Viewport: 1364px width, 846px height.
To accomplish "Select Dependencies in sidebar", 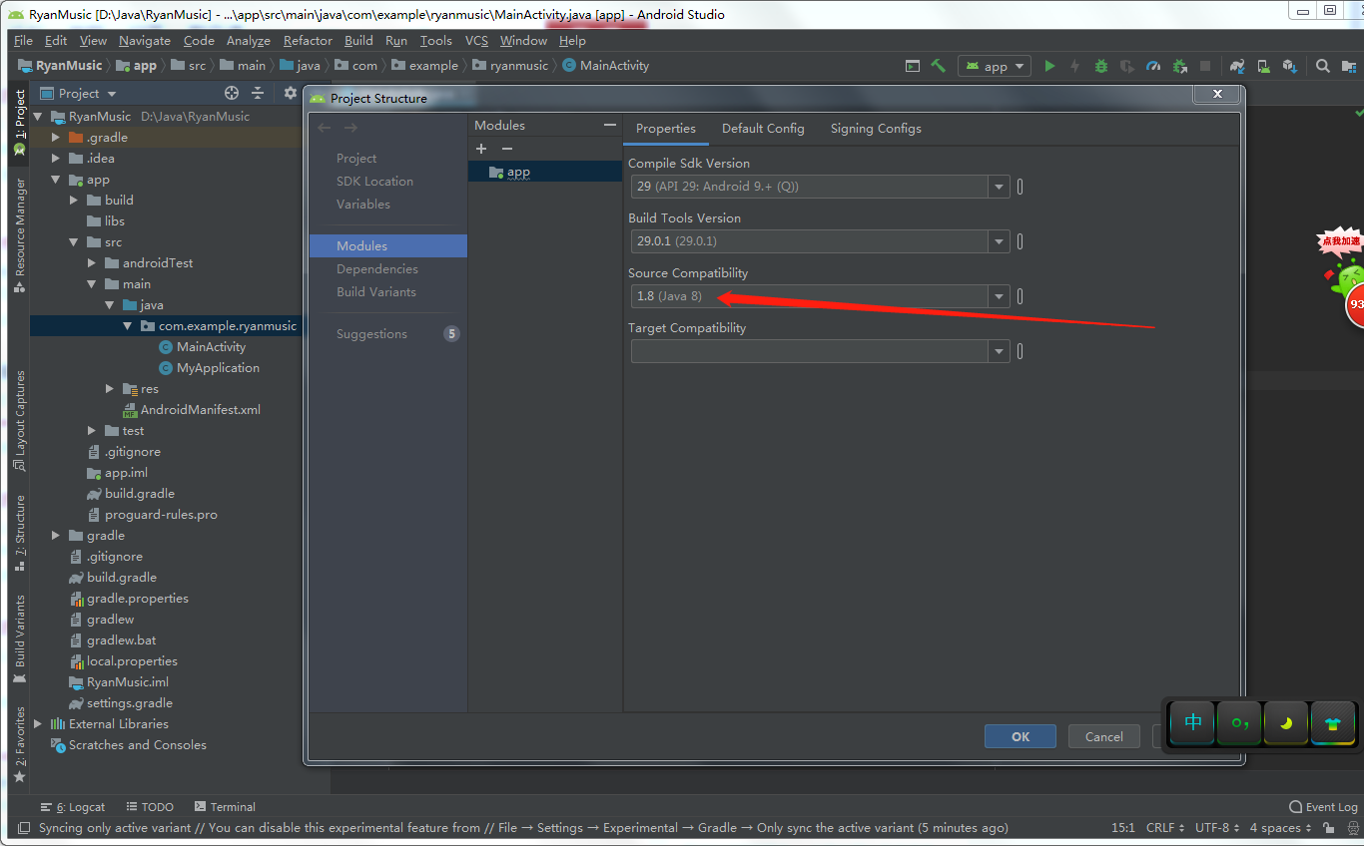I will [x=377, y=269].
